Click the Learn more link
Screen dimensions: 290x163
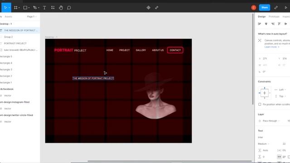(x=272, y=47)
